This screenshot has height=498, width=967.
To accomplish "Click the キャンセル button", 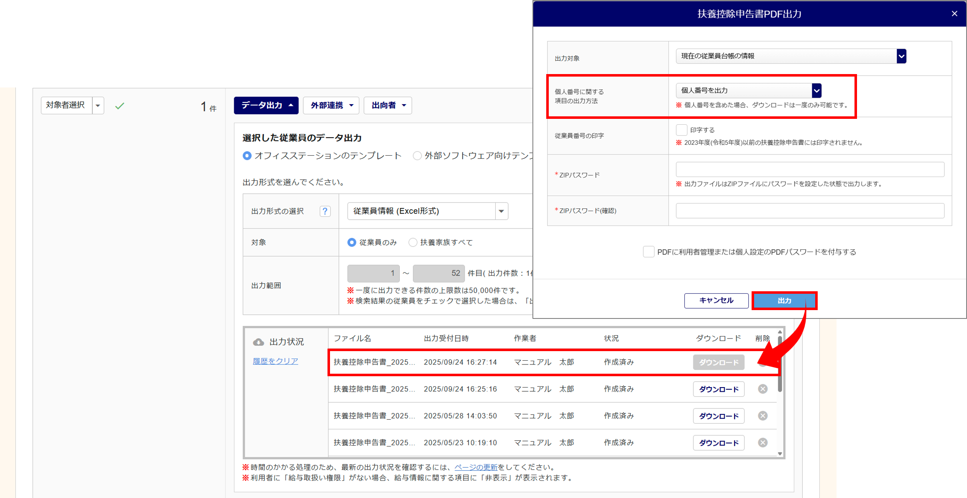I will [716, 300].
